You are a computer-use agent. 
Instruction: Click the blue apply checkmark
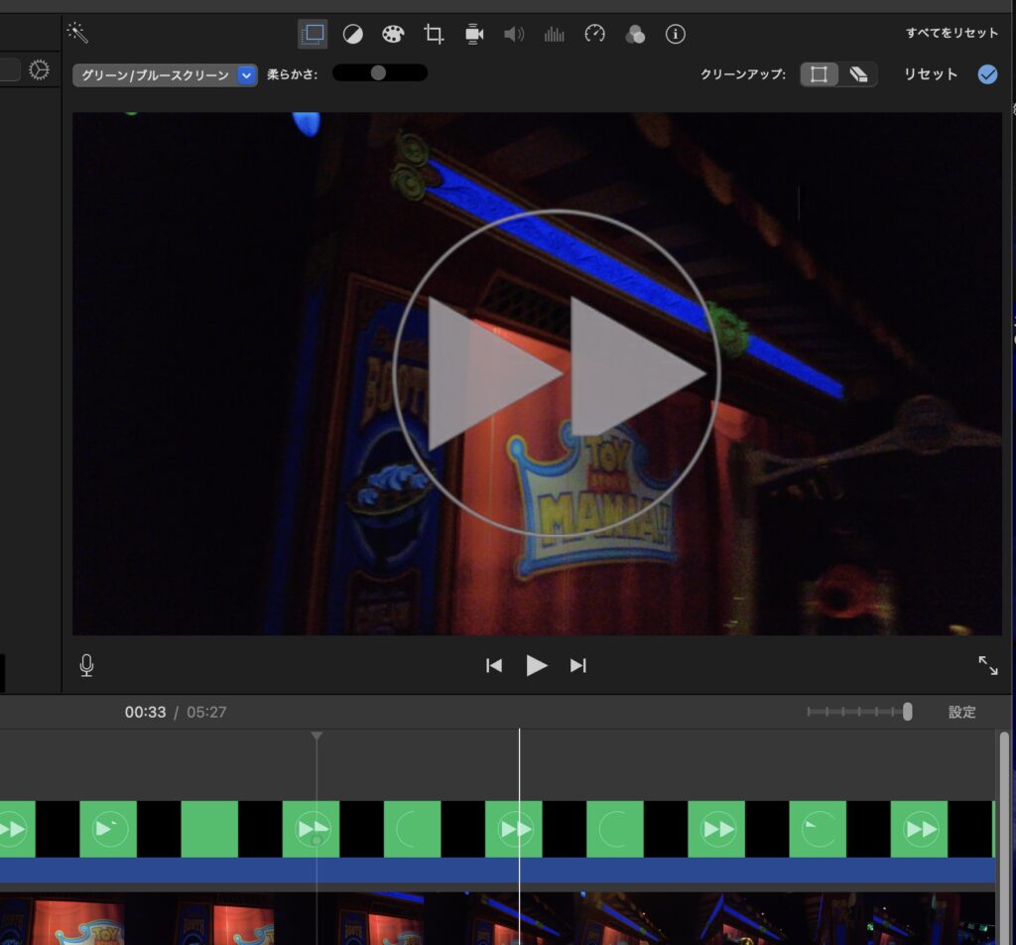pyautogui.click(x=987, y=74)
